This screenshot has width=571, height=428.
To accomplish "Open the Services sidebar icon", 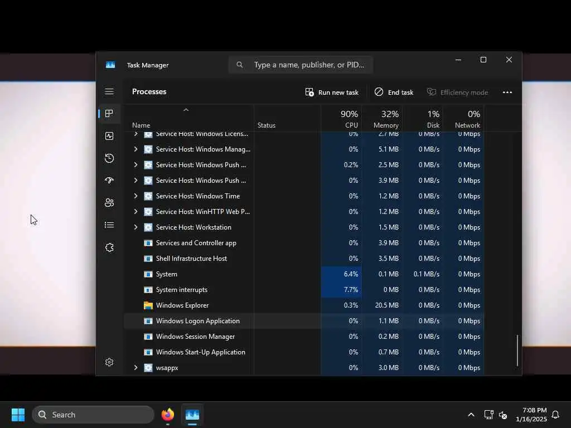I will pos(109,247).
